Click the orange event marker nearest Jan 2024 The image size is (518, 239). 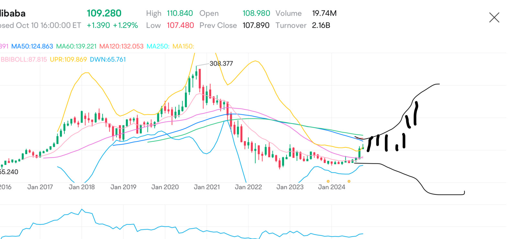(x=328, y=181)
